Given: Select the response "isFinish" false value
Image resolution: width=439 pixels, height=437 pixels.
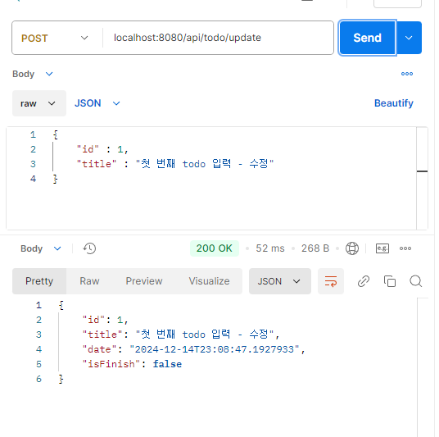Looking at the screenshot, I should [x=167, y=364].
